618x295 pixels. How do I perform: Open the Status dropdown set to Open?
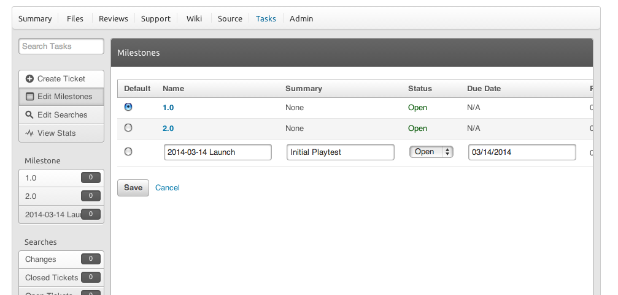pos(431,152)
